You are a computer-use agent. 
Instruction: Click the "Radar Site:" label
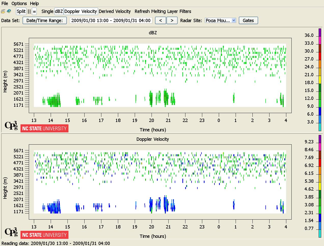pos(191,21)
